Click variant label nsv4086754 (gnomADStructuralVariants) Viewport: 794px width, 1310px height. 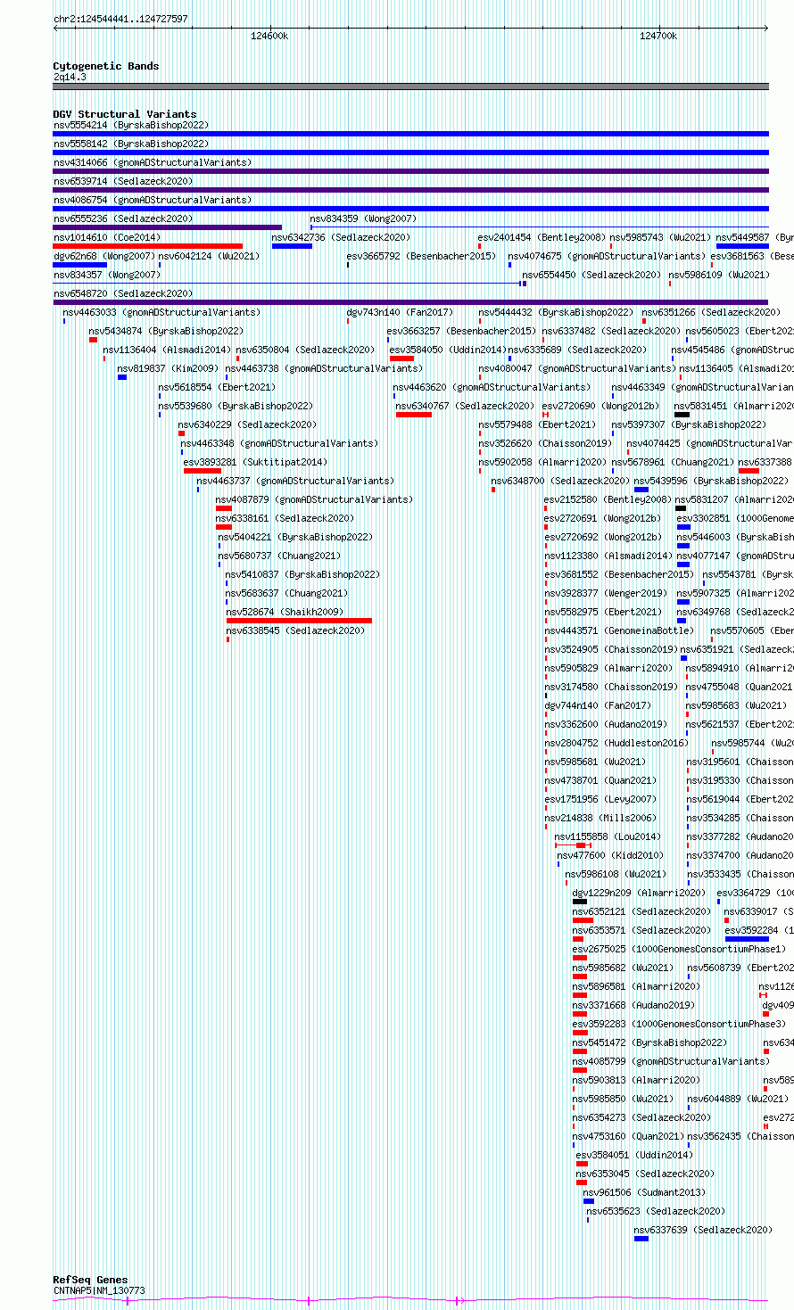[153, 201]
